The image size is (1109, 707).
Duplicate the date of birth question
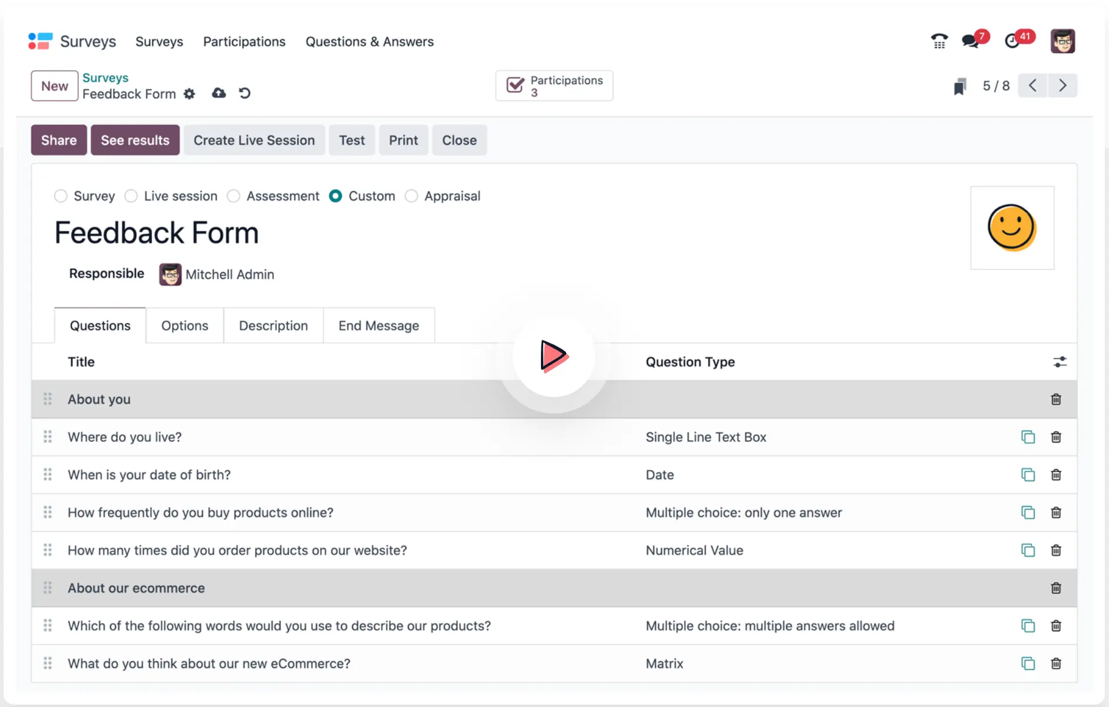pos(1028,475)
